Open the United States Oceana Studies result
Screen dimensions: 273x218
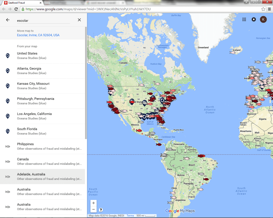[43, 56]
